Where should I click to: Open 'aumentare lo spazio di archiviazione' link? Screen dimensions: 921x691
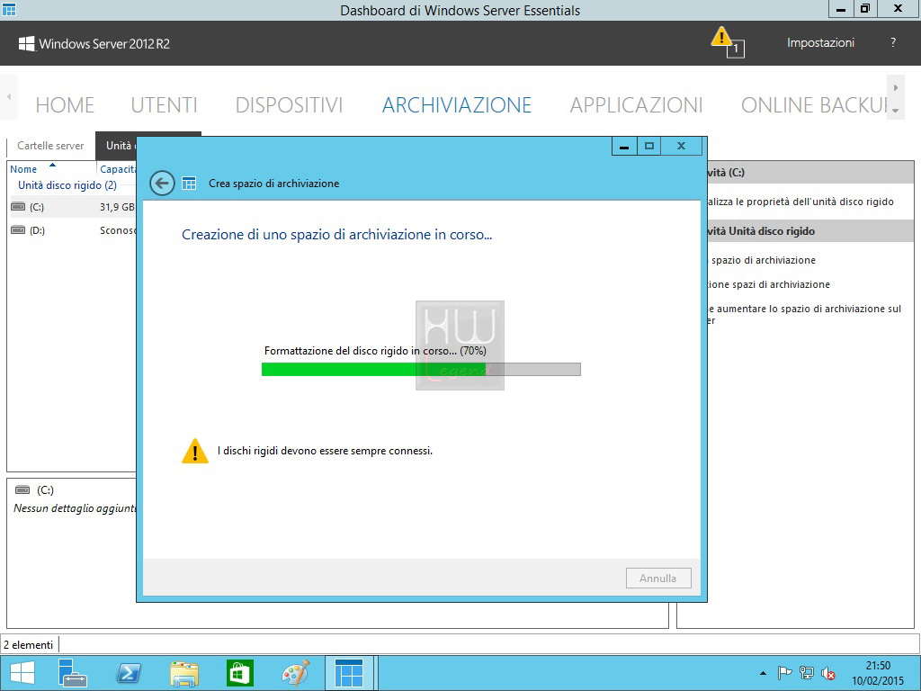pyautogui.click(x=804, y=314)
